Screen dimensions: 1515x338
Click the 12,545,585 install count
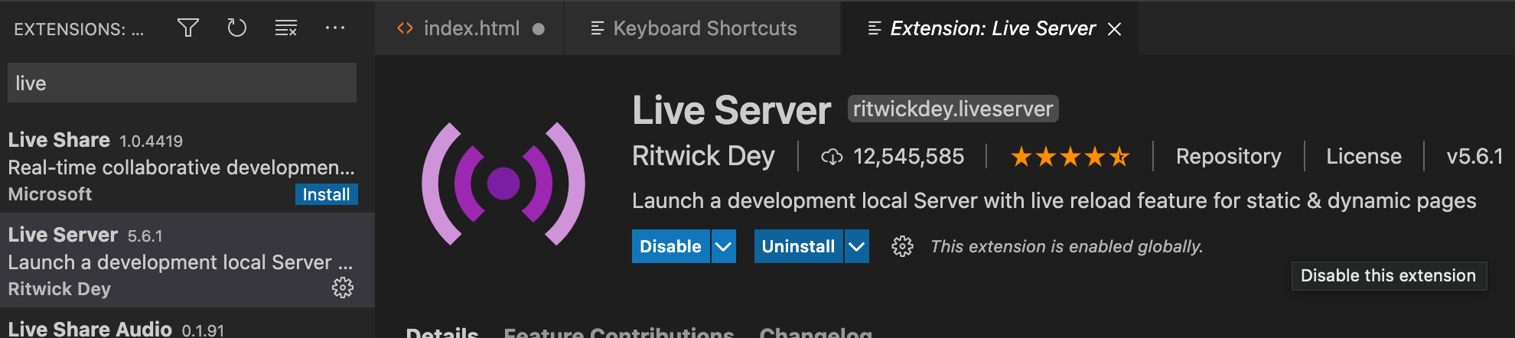coord(908,157)
